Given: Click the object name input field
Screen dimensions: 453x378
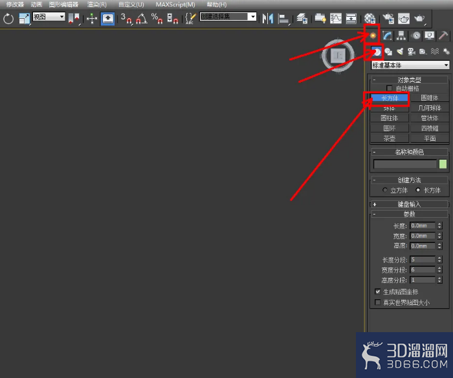Looking at the screenshot, I should [x=404, y=164].
